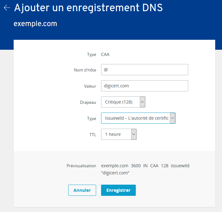Image resolution: width=222 pixels, height=212 pixels.
Task: Click the Enregistrer button
Action: point(118,190)
